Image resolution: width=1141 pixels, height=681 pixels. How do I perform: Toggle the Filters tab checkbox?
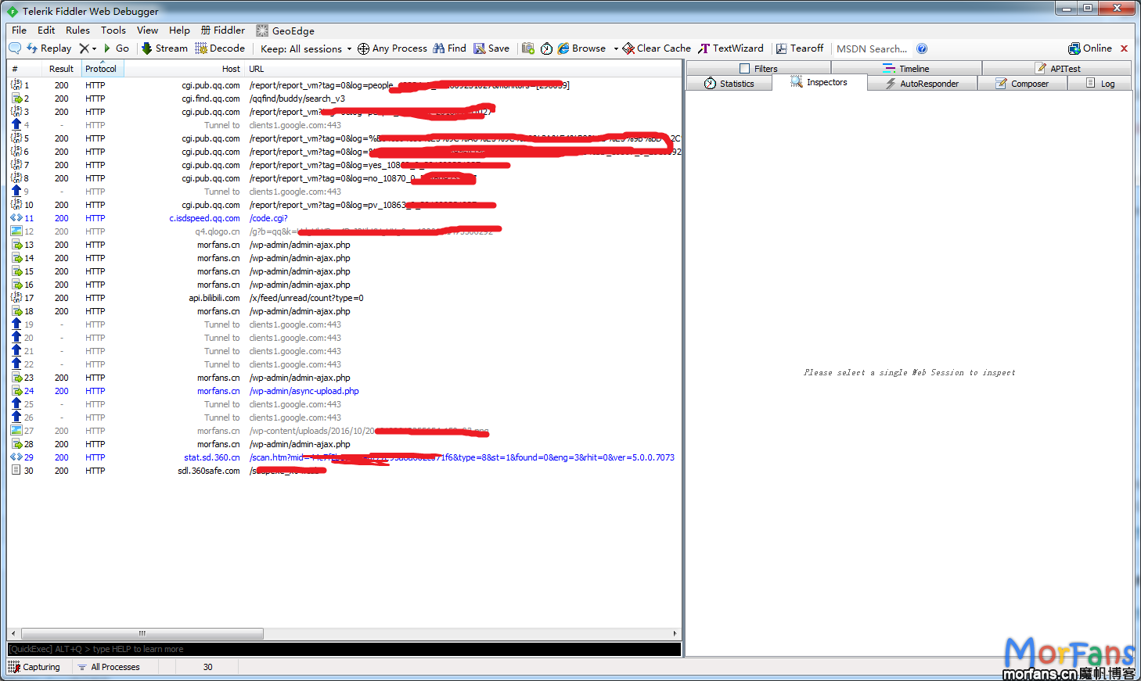[x=745, y=69]
